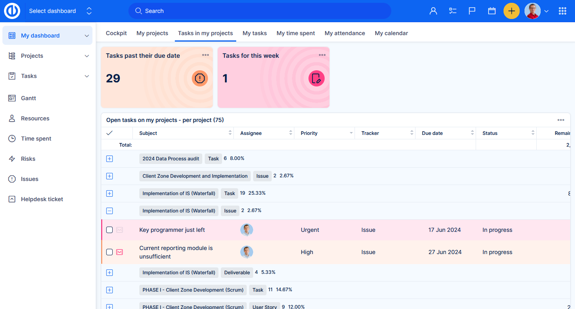Click the red envelope icon on reporting task
Viewport: 575px width, 309px height.
120,252
